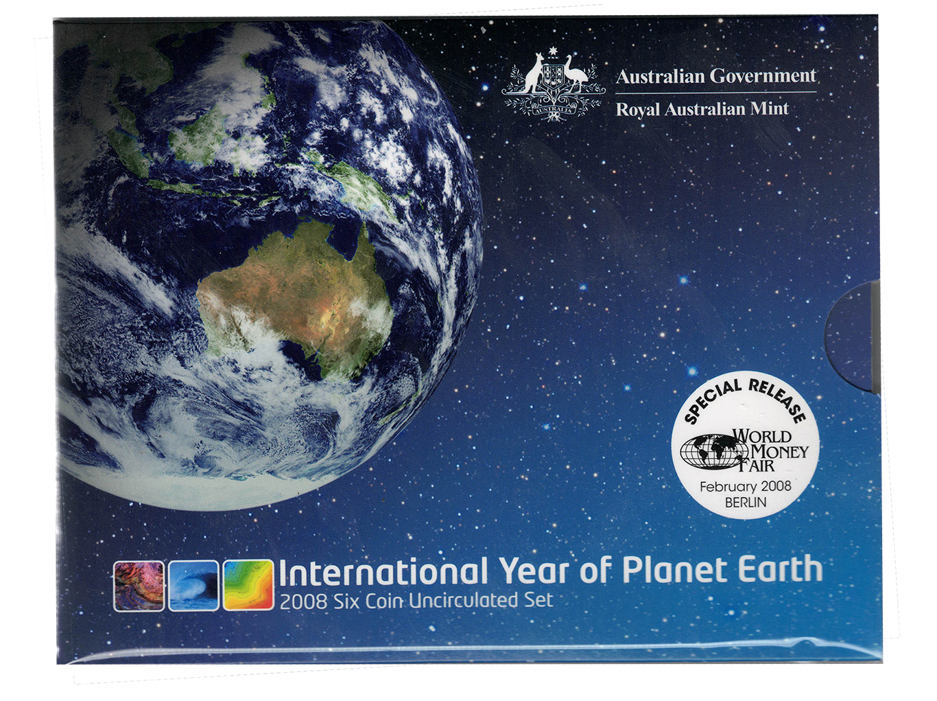Viewport: 937px width, 701px height.
Task: Click the 'Australian Government' text
Action: tap(715, 76)
